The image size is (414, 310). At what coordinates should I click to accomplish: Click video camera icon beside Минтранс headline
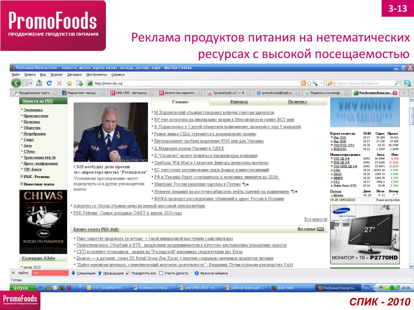pos(245,184)
